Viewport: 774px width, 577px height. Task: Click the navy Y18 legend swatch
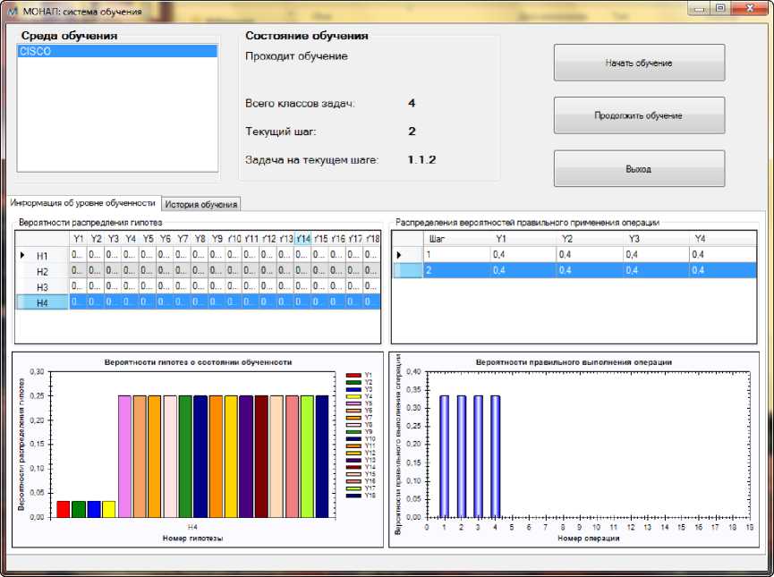tap(353, 495)
